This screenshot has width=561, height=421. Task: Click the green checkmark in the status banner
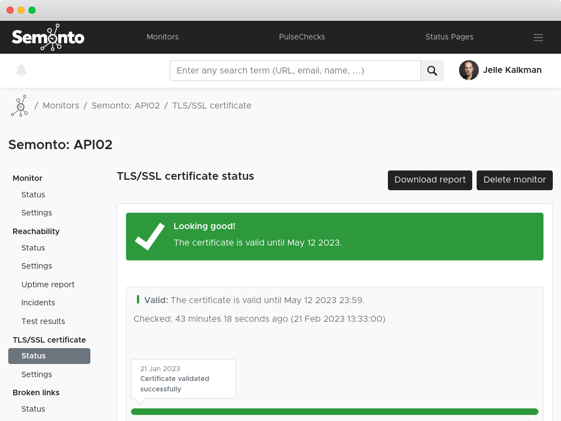click(x=148, y=236)
